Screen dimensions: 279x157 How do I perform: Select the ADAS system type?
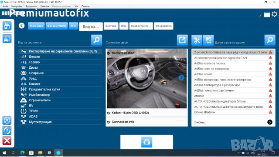[x=60, y=117]
